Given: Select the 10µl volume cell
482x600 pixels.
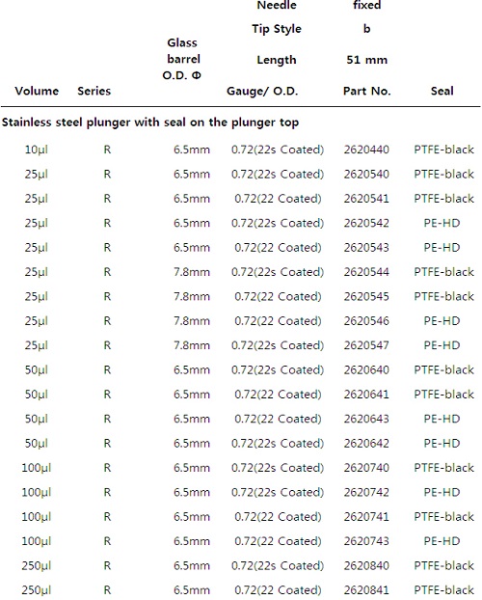Looking at the screenshot, I should tap(37, 150).
